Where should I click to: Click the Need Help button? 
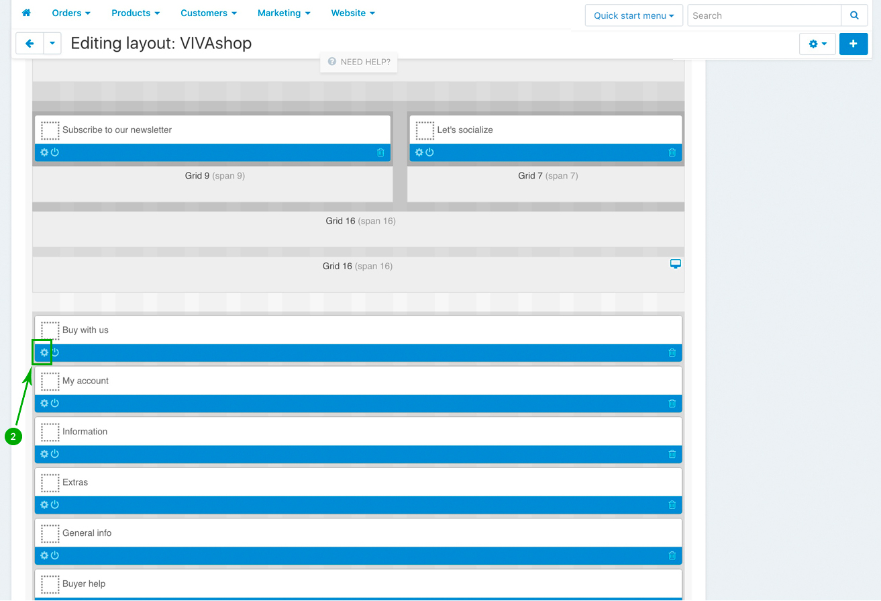pos(359,62)
